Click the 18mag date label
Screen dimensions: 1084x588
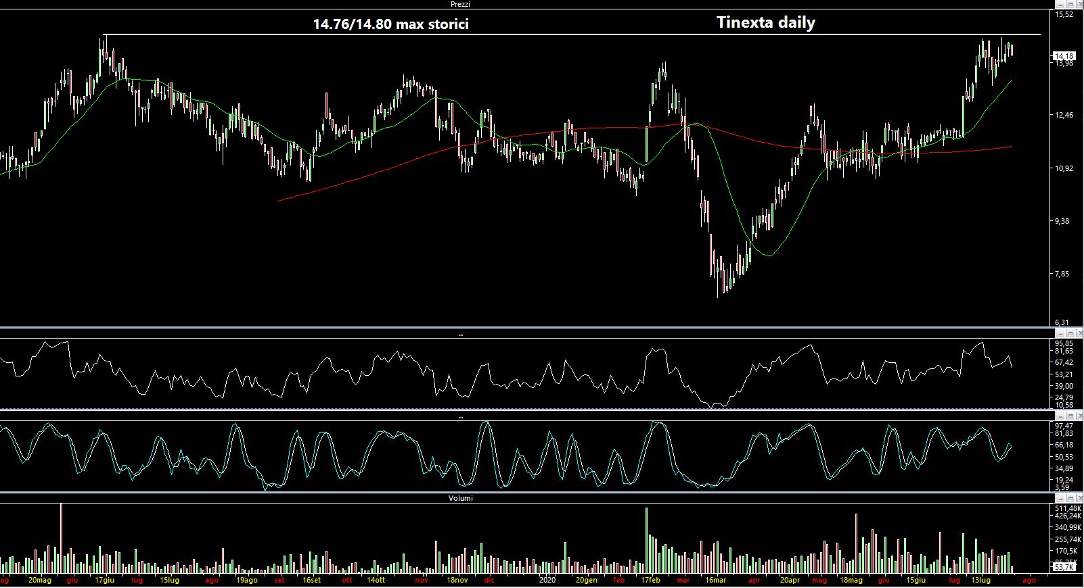pos(851,580)
